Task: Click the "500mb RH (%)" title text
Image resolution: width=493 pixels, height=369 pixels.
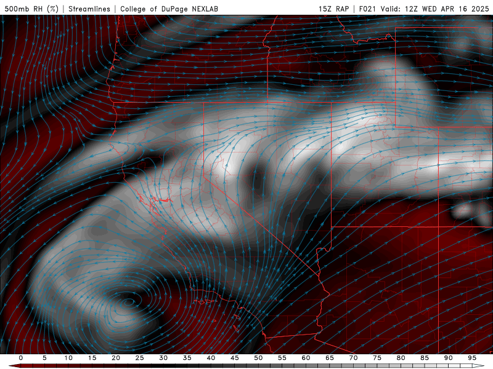Action: coord(31,9)
